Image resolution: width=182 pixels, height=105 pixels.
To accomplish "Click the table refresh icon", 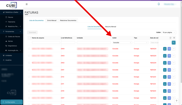I will [170, 38].
